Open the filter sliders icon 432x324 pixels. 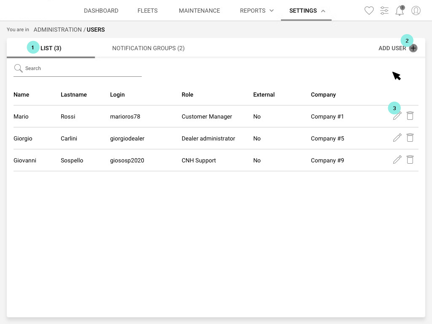tap(384, 11)
